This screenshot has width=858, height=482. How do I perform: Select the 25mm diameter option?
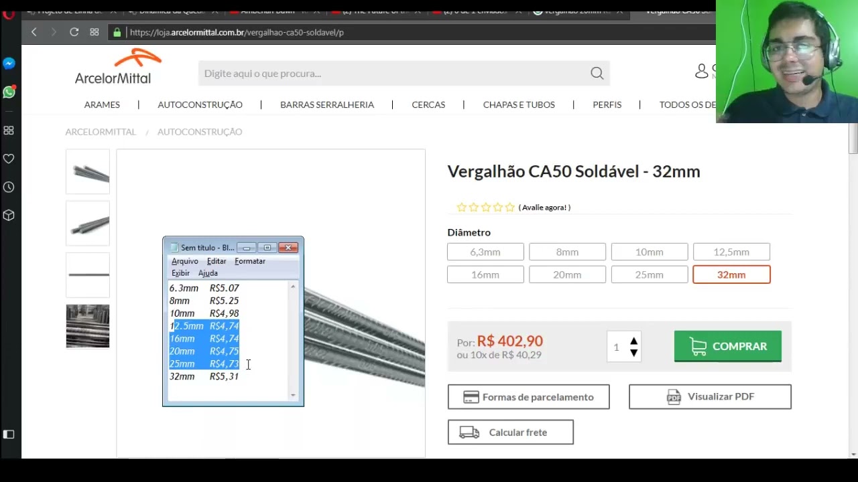[650, 275]
